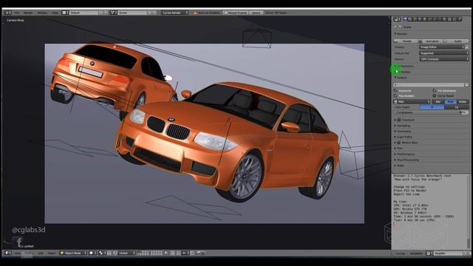
Task: Switch to the Scene properties tab icon
Action: click(x=415, y=19)
